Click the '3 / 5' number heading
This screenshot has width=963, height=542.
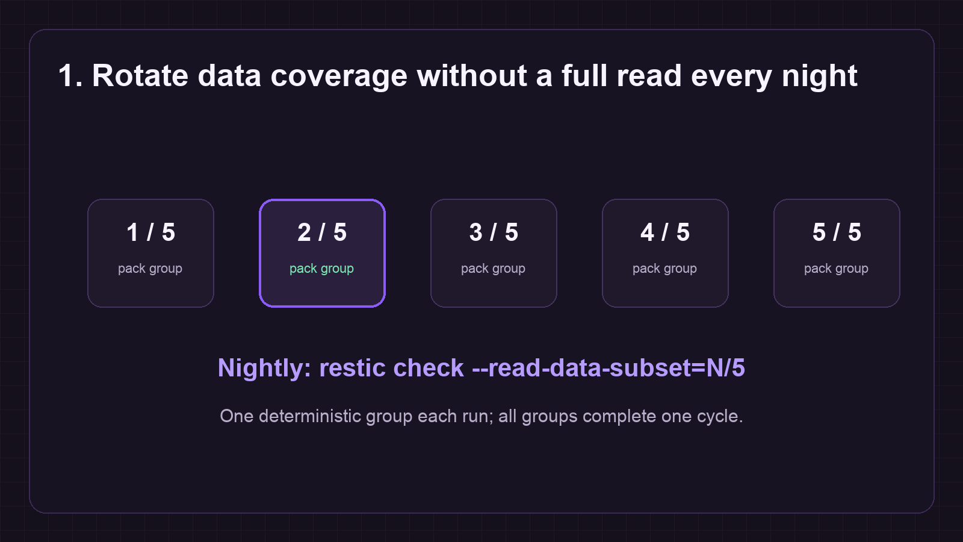click(x=494, y=232)
